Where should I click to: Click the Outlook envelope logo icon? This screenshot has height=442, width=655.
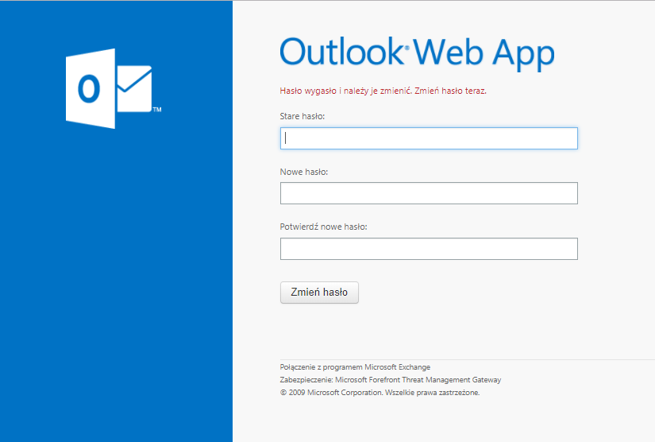(x=114, y=88)
